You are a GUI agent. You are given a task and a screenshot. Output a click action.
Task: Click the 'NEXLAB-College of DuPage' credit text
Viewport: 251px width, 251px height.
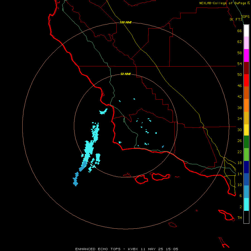click(223, 3)
